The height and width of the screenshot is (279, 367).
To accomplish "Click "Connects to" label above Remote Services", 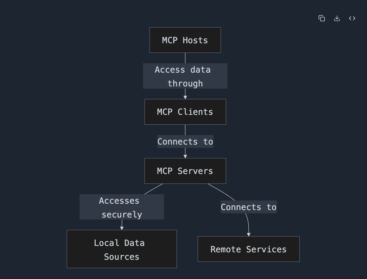I will point(248,207).
